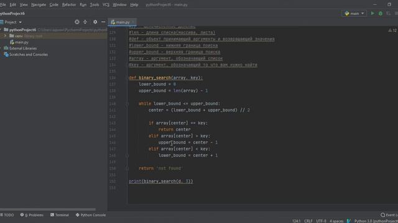
Task: Switch to main.py editor tab
Action: (x=122, y=22)
